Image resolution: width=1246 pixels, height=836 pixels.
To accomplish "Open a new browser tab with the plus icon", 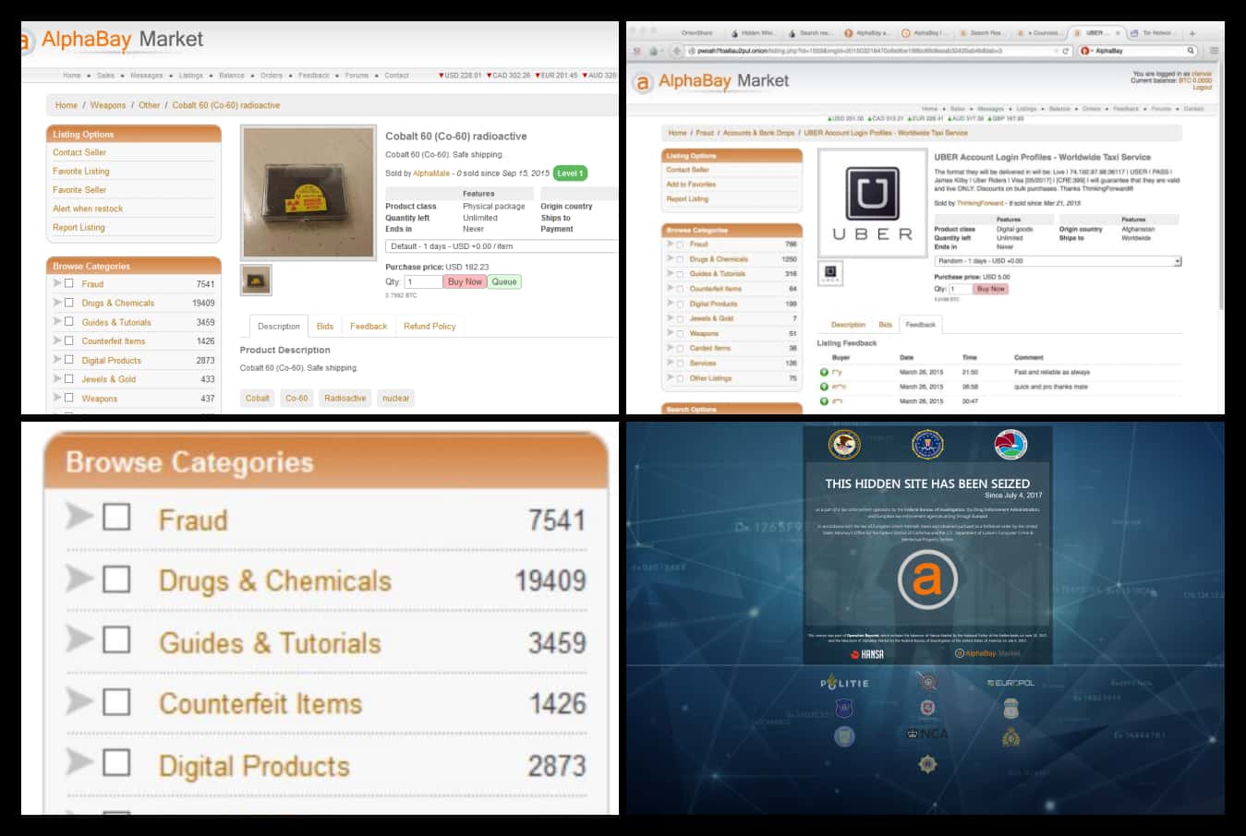I will [x=1192, y=33].
